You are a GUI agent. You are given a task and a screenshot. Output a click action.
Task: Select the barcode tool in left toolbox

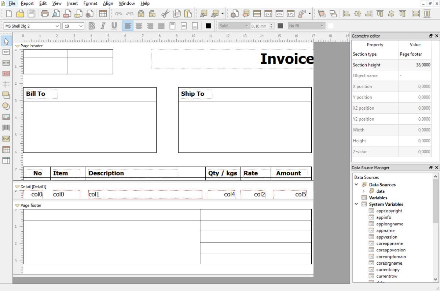click(6, 128)
